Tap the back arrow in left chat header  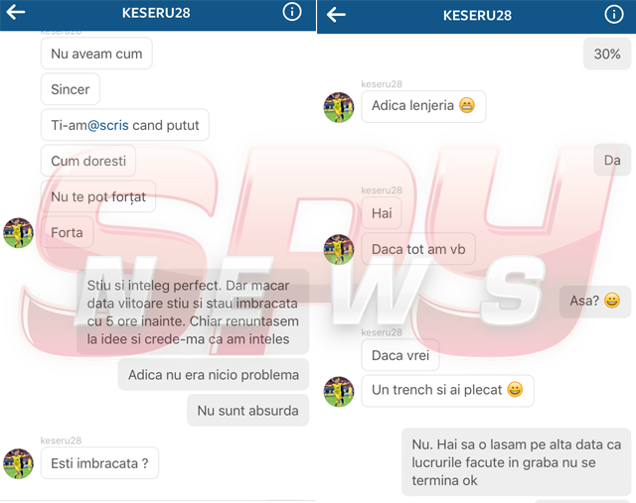16,12
